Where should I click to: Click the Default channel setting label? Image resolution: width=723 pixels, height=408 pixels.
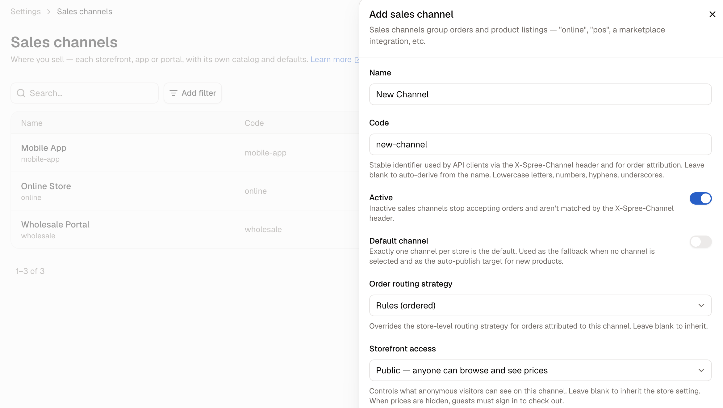399,241
